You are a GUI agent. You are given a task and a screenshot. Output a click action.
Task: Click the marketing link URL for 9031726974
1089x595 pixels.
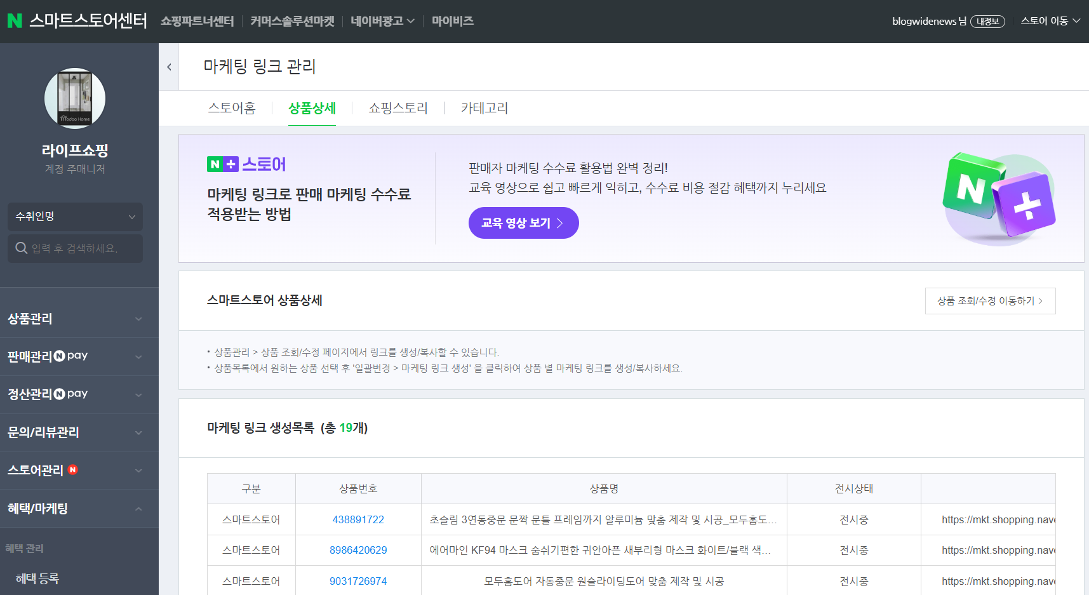[x=998, y=581]
